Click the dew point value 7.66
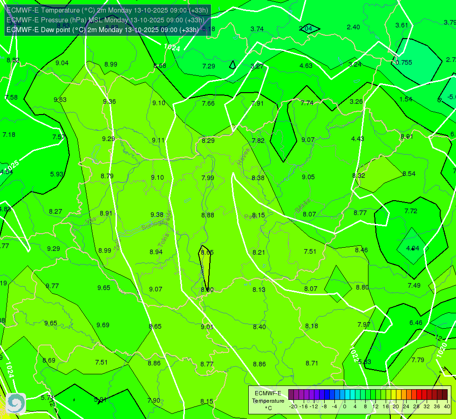 (x=208, y=103)
